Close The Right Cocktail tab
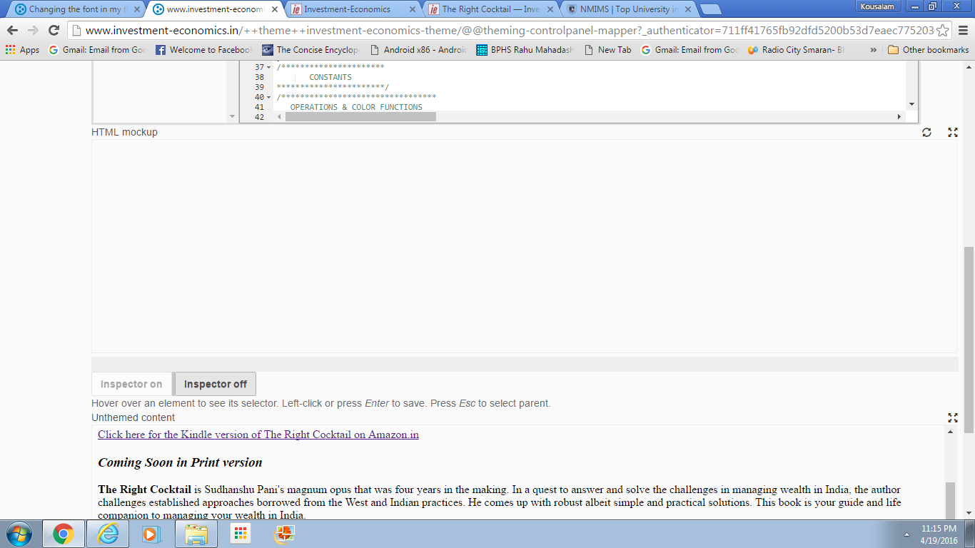Screen dimensions: 975x548 (x=550, y=9)
